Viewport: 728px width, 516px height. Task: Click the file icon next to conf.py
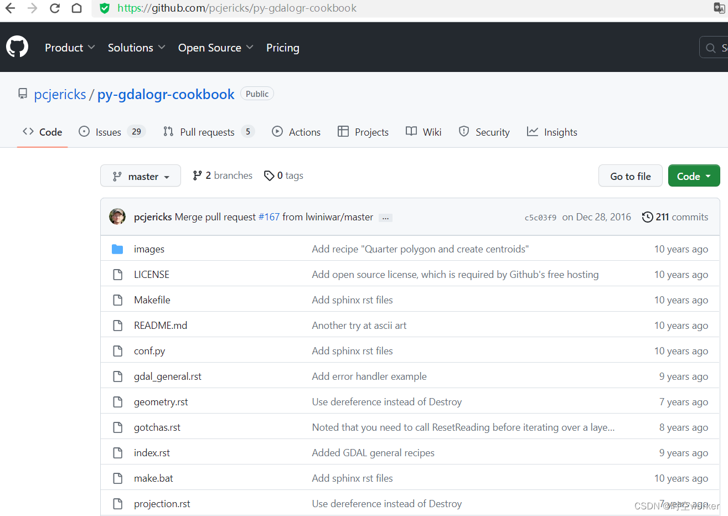click(x=117, y=351)
